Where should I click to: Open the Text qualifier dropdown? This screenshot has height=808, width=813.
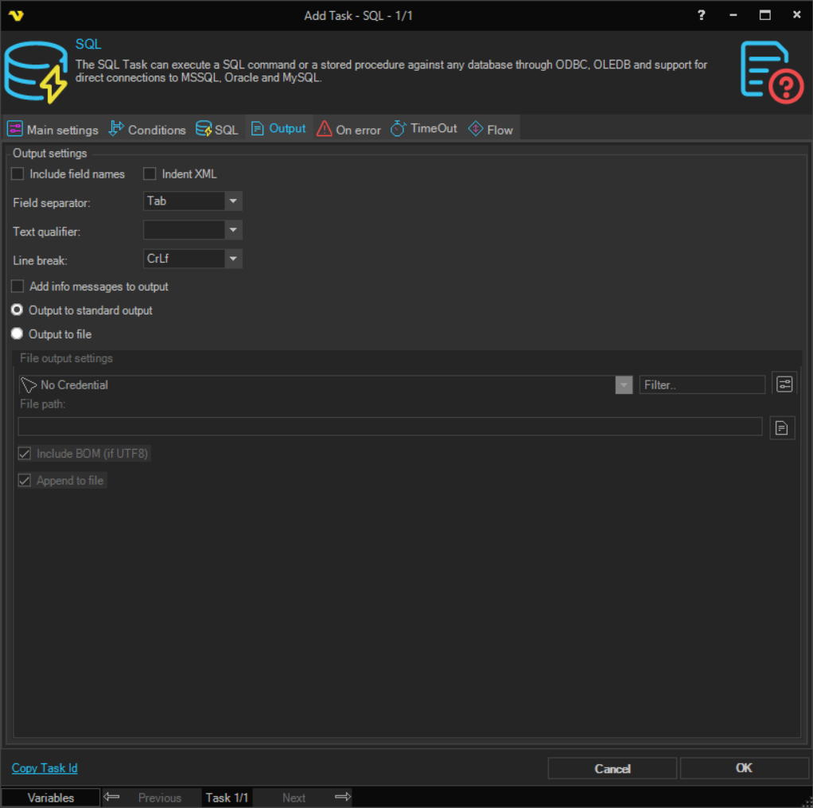232,231
